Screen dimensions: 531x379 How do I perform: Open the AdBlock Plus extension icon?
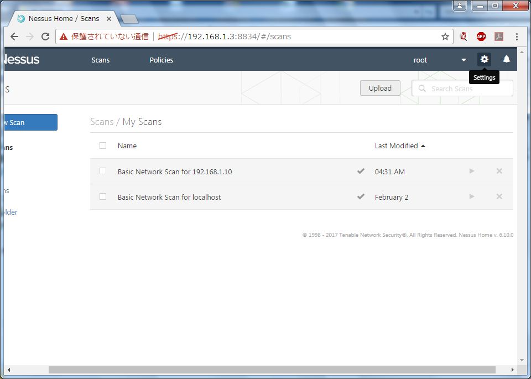coord(481,37)
